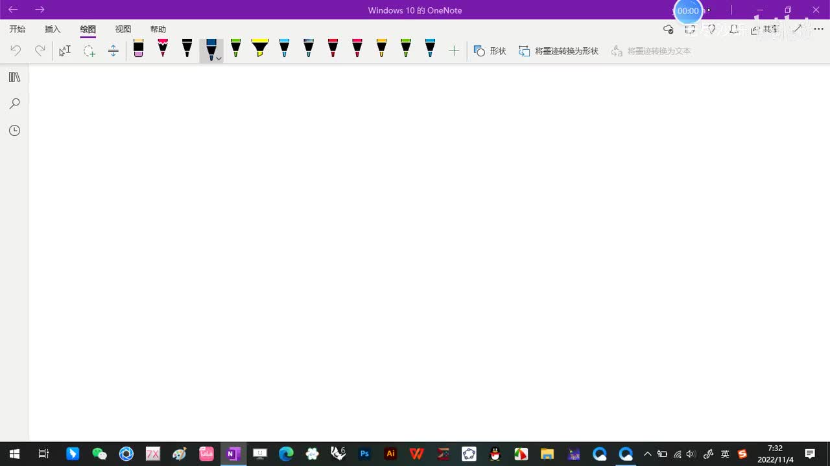Image resolution: width=830 pixels, height=466 pixels.
Task: Pick the green pen left of the yellow highlighter
Action: point(236,49)
